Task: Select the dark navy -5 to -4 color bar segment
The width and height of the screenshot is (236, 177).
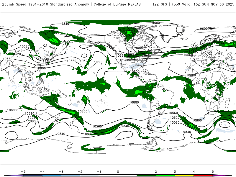Action: point(33,176)
